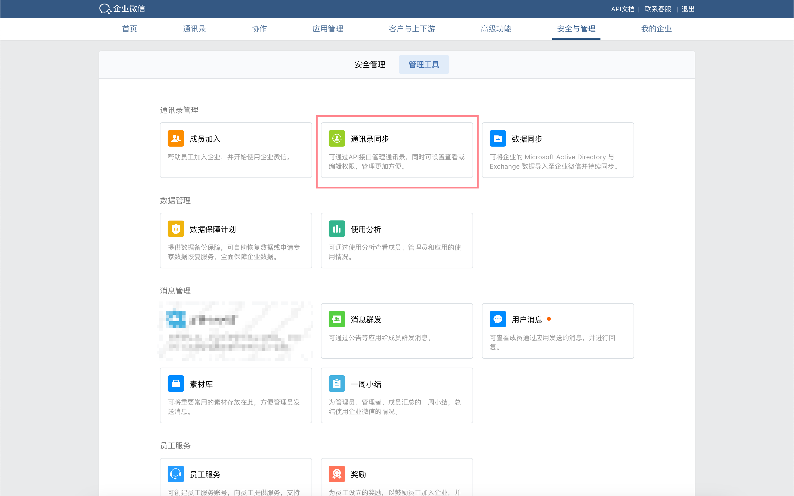Open the 我的企业 navigation item

pyautogui.click(x=656, y=29)
